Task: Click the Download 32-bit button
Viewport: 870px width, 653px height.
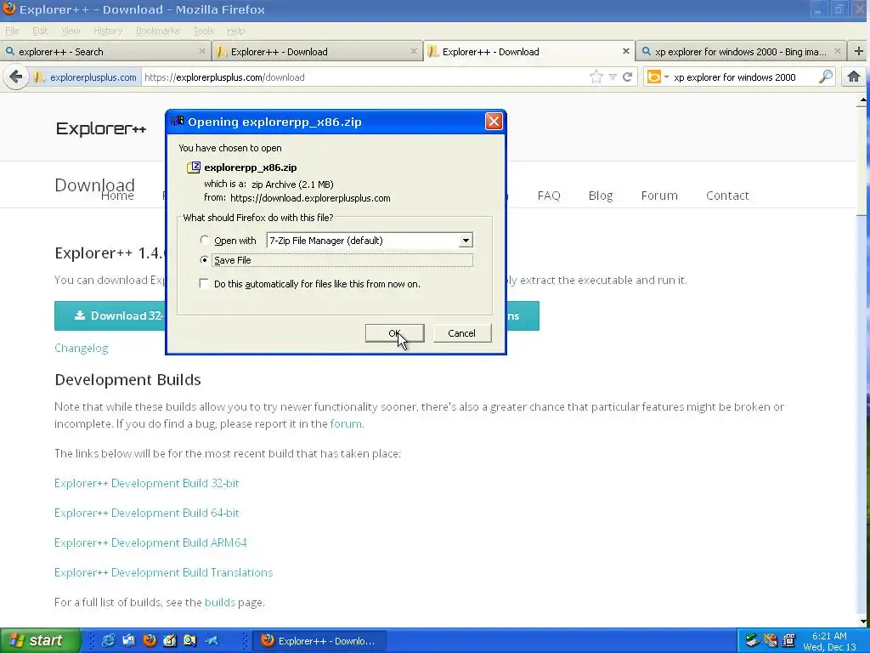Action: 110,315
